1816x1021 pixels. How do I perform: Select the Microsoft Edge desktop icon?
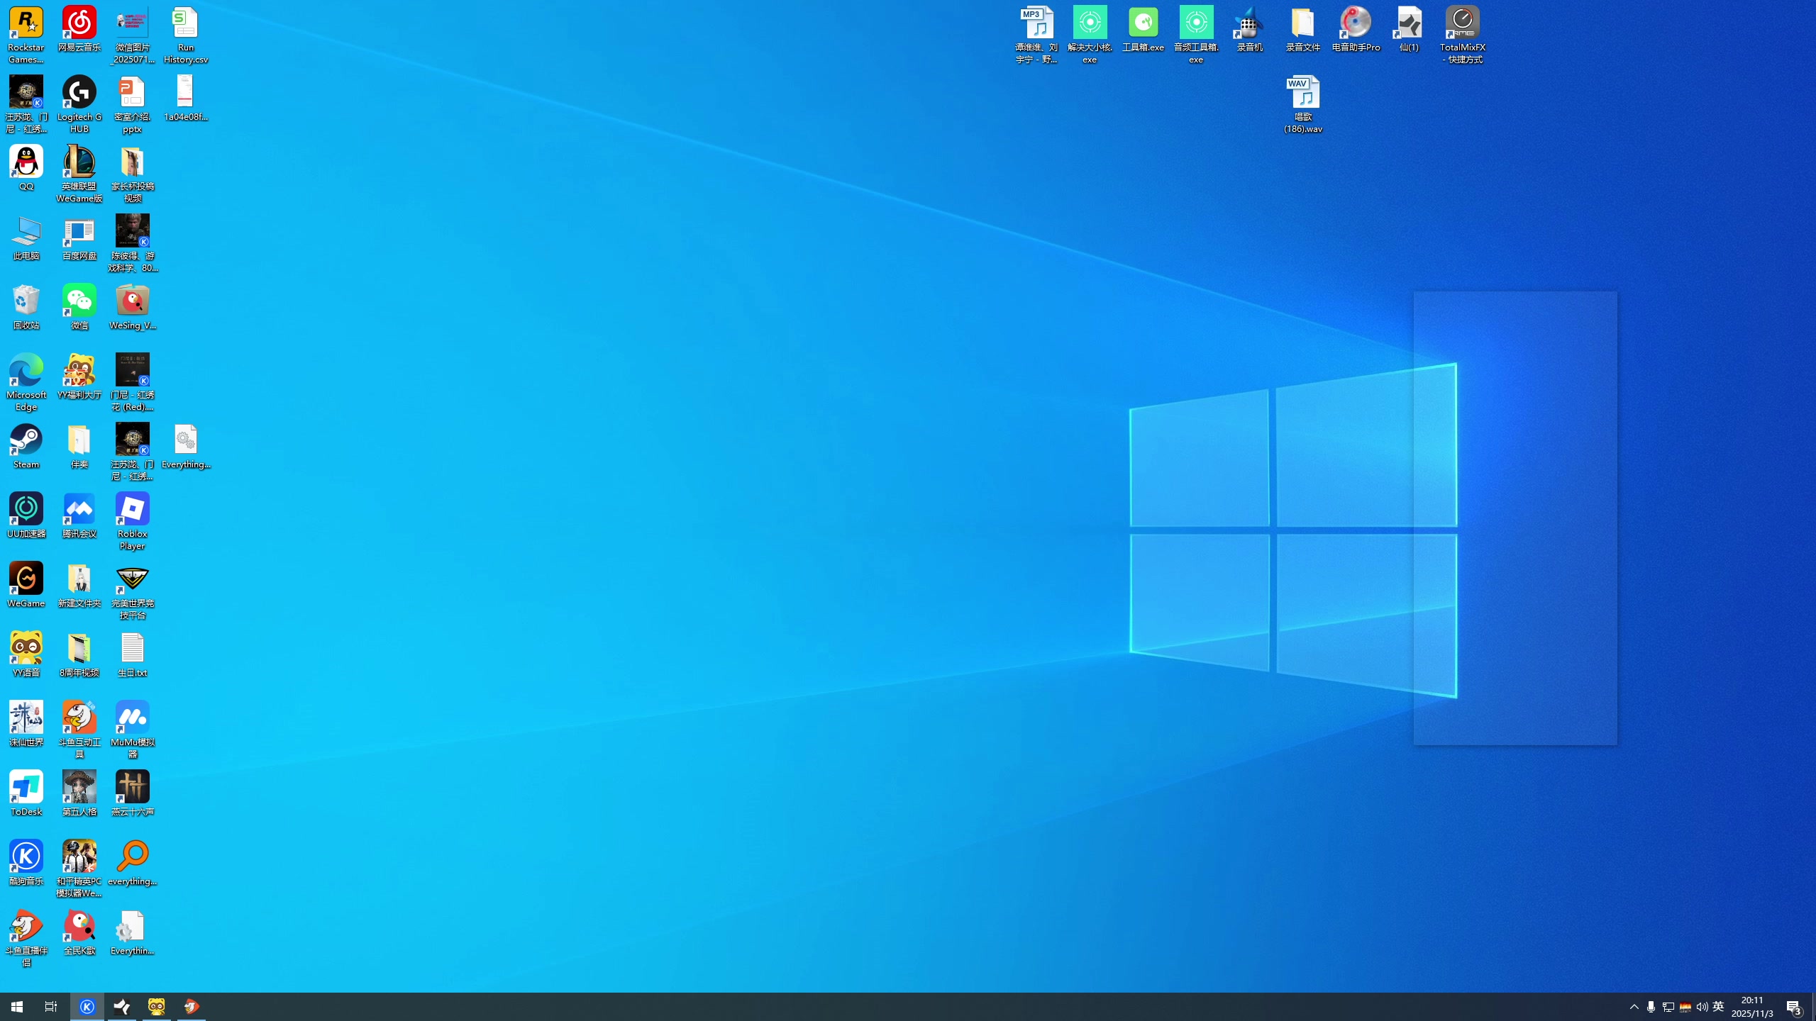pyautogui.click(x=26, y=372)
